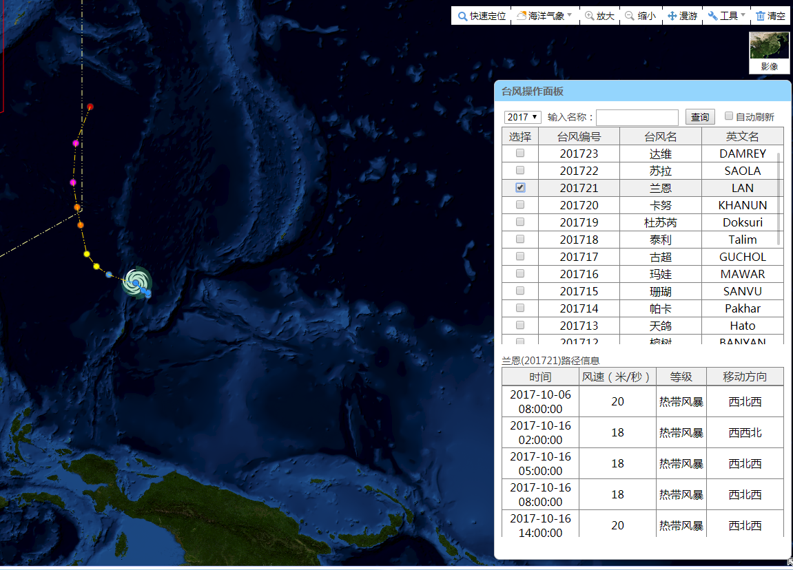
Task: Check the box for typhoon 201715 SANVU
Action: [x=520, y=291]
